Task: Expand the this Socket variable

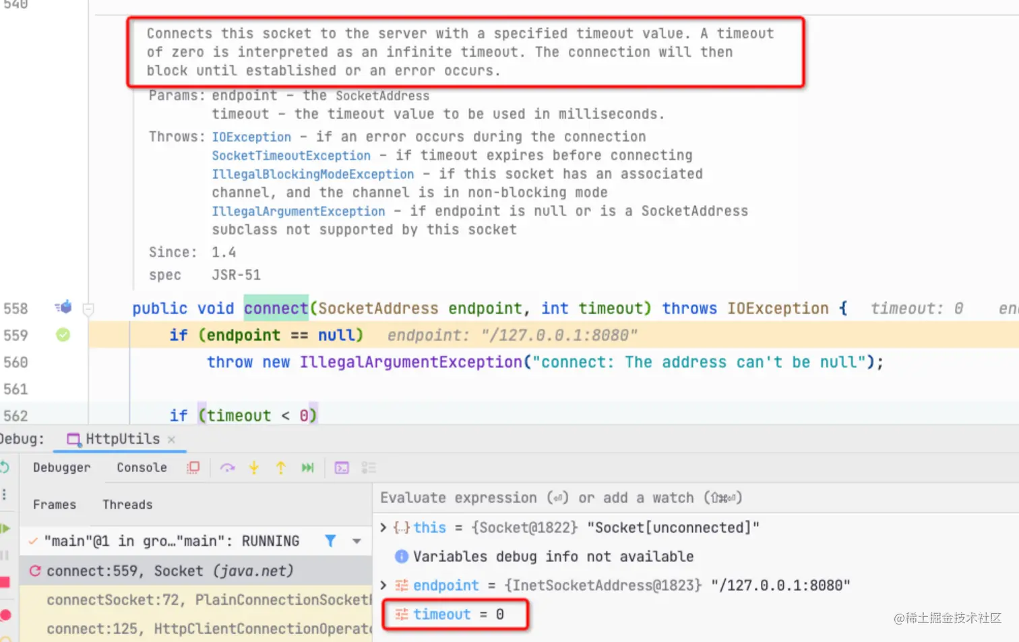Action: point(383,527)
